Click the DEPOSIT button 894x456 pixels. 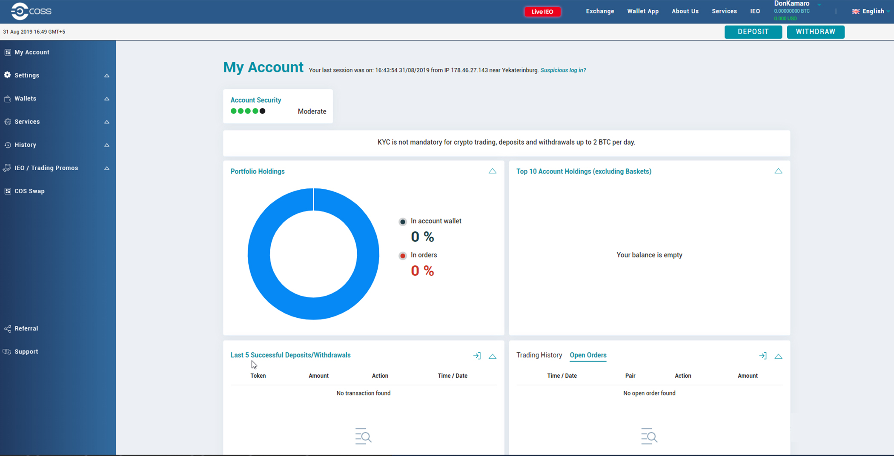(x=753, y=32)
